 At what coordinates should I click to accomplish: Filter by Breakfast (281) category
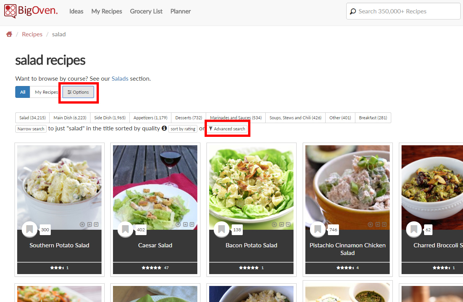(373, 118)
